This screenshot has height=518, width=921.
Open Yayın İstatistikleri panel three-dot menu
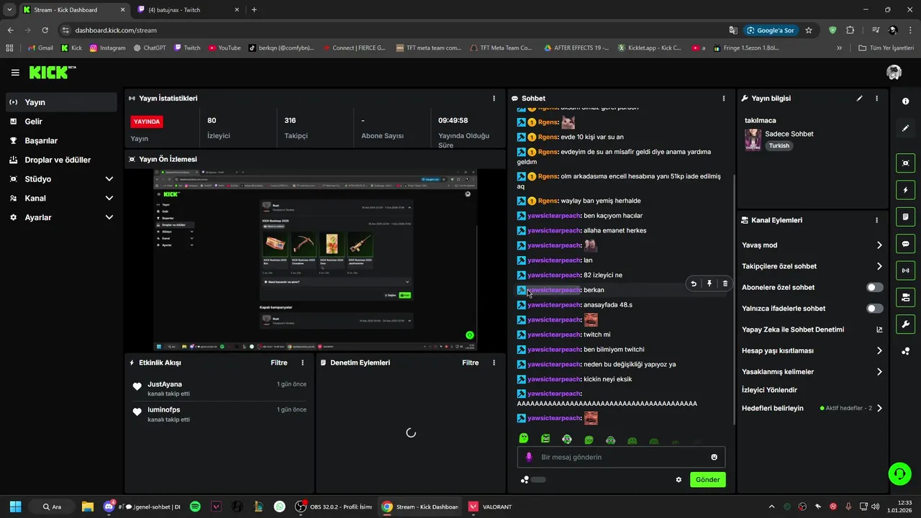[494, 98]
